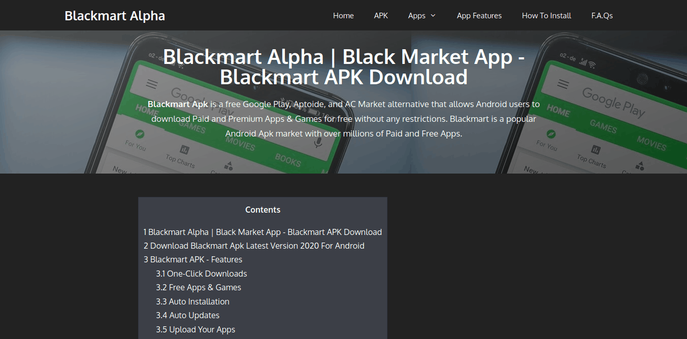Open the Blackmart Alpha site title link
This screenshot has width=687, height=339.
click(x=115, y=16)
